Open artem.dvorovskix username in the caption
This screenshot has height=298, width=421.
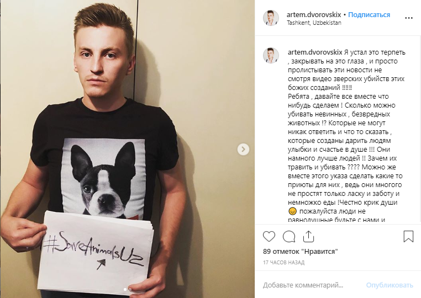pyautogui.click(x=315, y=52)
